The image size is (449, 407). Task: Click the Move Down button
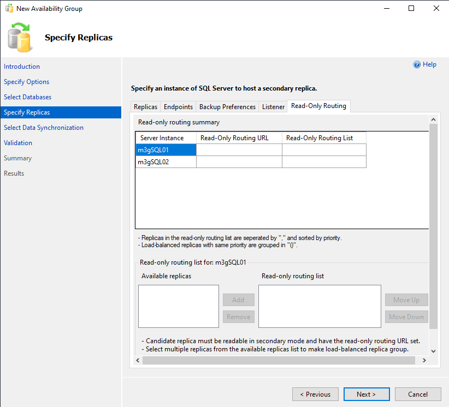[406, 316]
